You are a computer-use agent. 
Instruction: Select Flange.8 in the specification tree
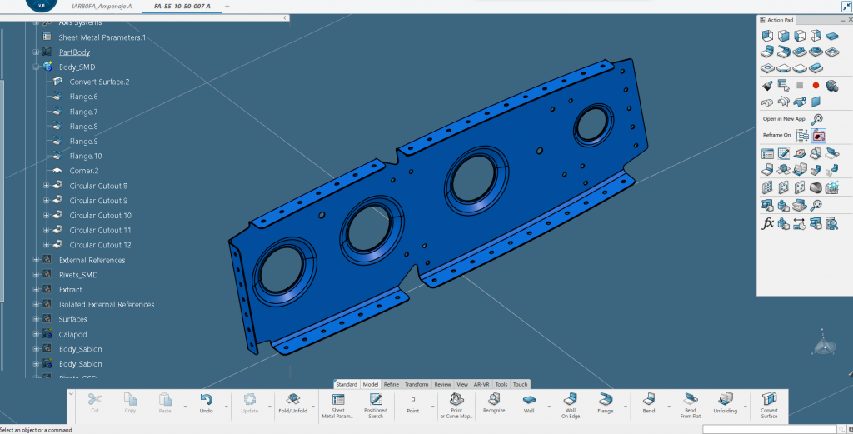point(83,127)
